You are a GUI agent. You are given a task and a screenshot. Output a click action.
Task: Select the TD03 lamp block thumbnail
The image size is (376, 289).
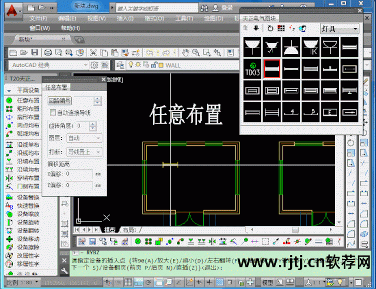click(252, 69)
